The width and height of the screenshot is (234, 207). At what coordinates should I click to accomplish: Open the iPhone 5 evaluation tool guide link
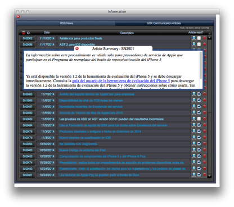pos(121,81)
